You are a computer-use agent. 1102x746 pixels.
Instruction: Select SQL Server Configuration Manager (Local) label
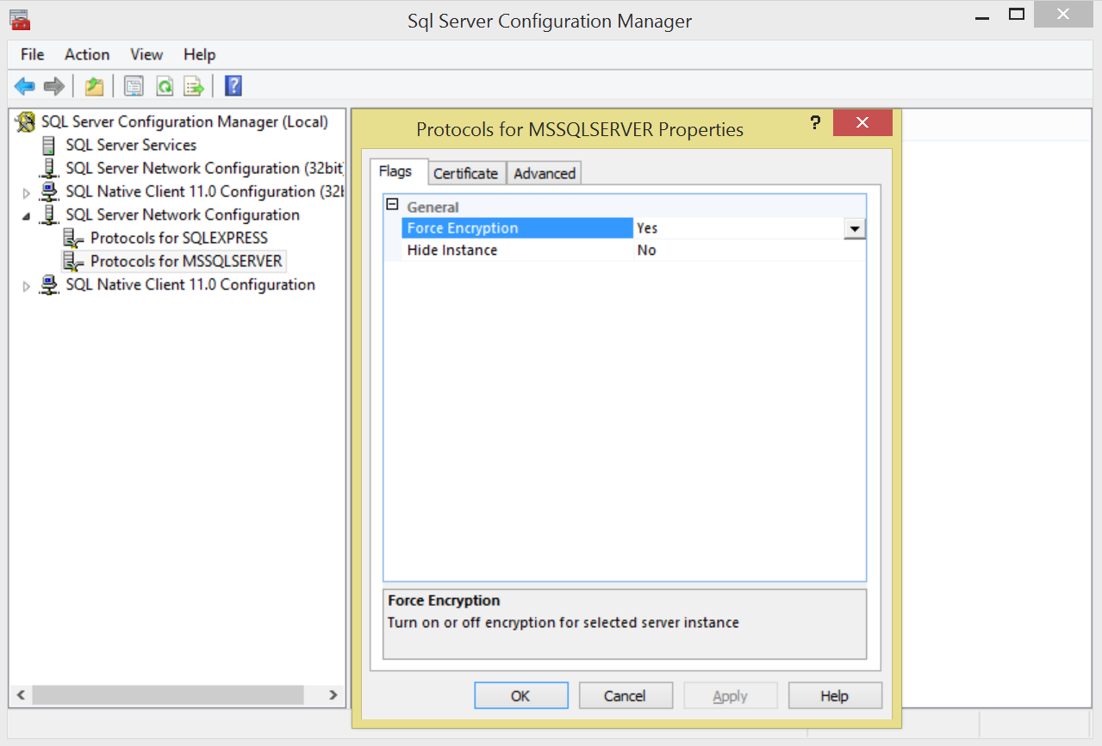184,122
